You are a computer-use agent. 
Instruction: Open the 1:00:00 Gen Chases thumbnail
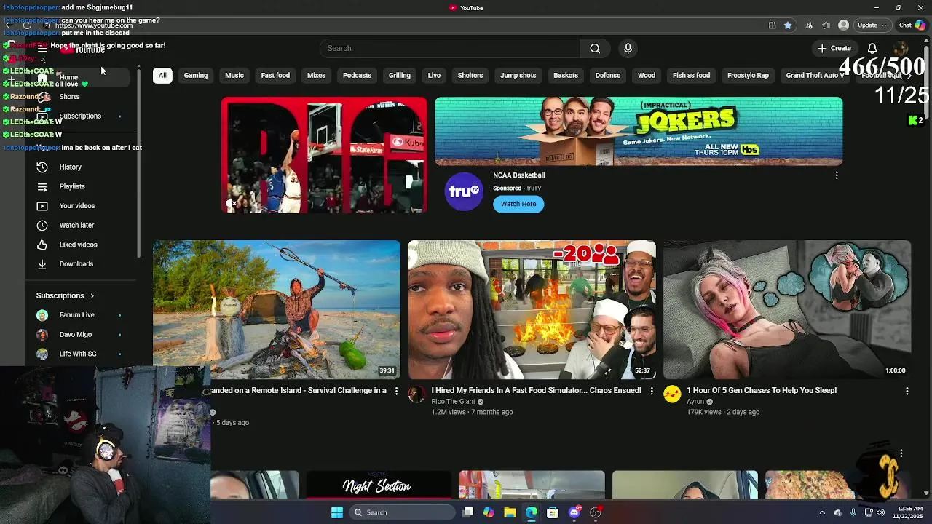(x=787, y=309)
